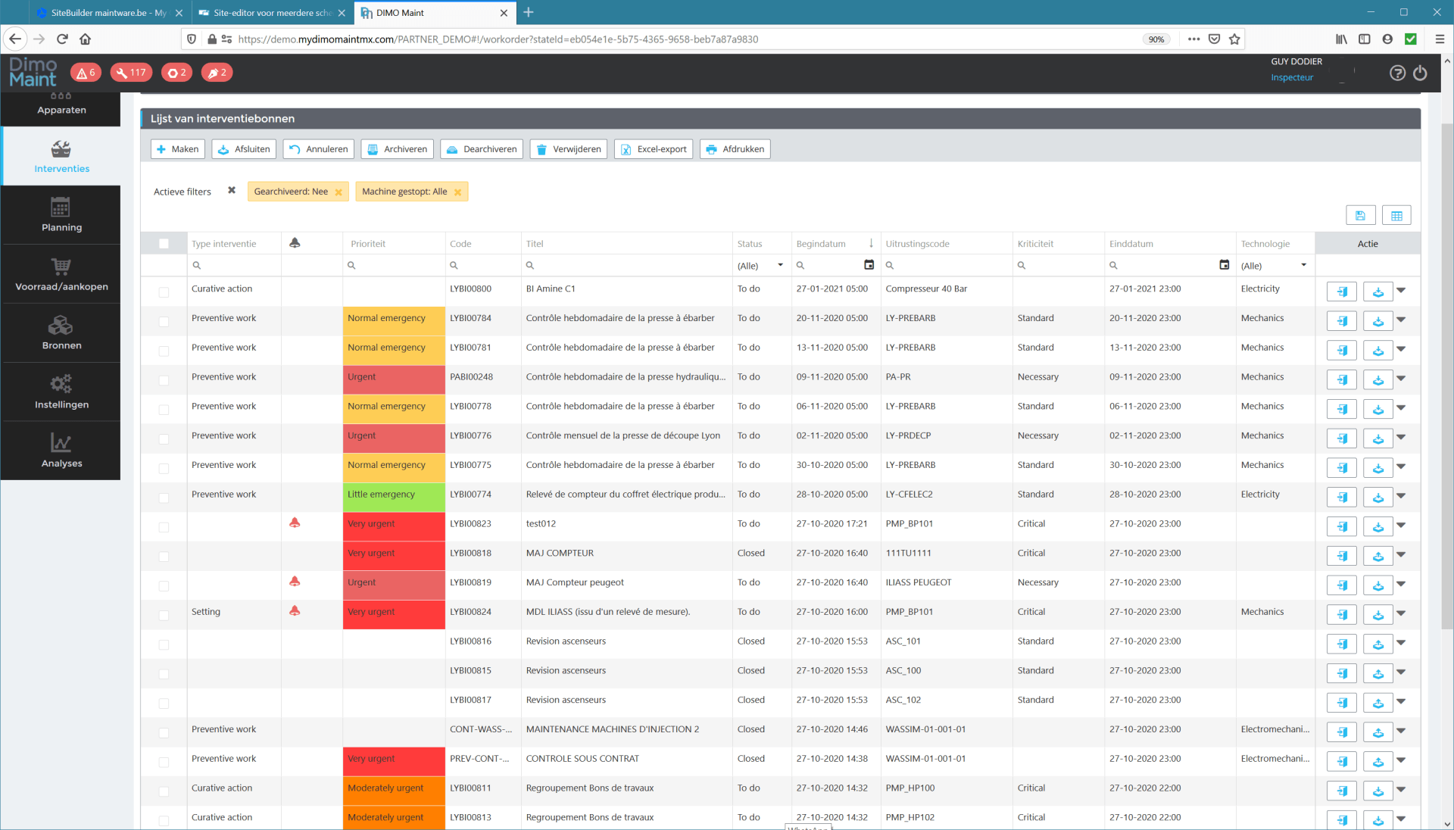
Task: Open the help question mark icon
Action: [1397, 73]
